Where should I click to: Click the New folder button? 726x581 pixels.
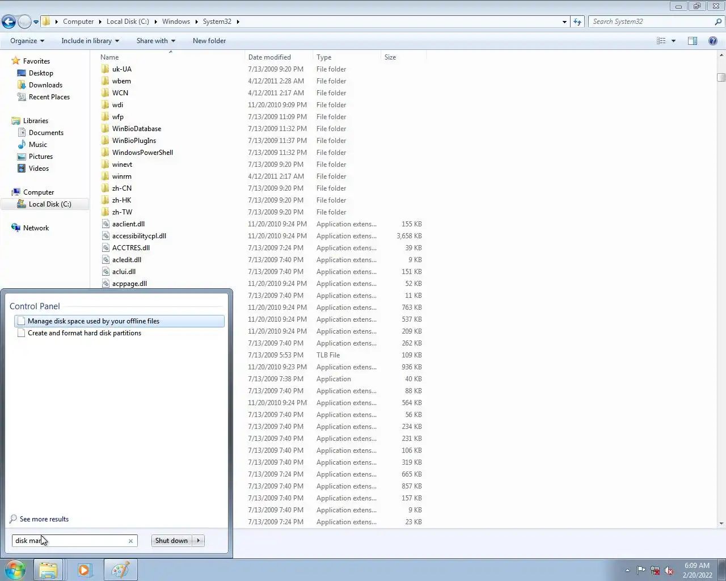pyautogui.click(x=209, y=41)
